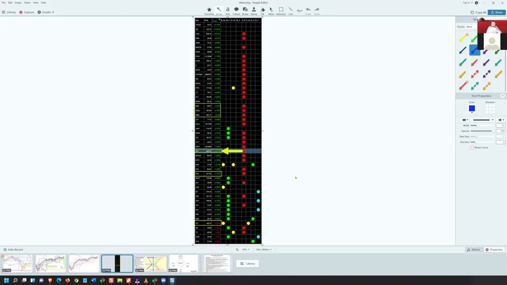
Task: Choose the Callout tool
Action: tap(236, 11)
